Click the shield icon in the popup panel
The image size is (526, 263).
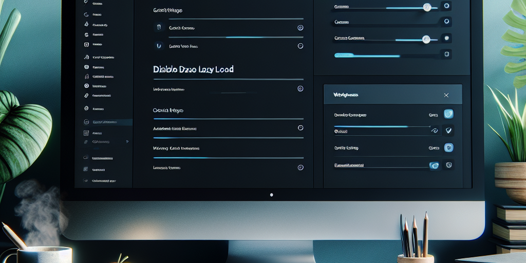pyautogui.click(x=448, y=130)
